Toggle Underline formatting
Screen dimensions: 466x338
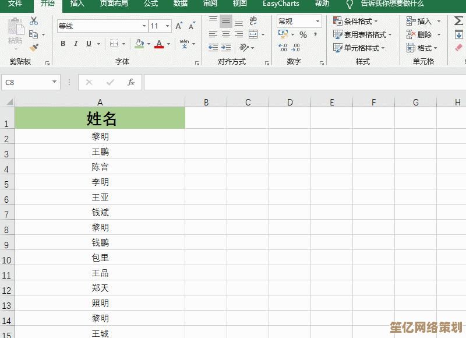click(x=89, y=44)
